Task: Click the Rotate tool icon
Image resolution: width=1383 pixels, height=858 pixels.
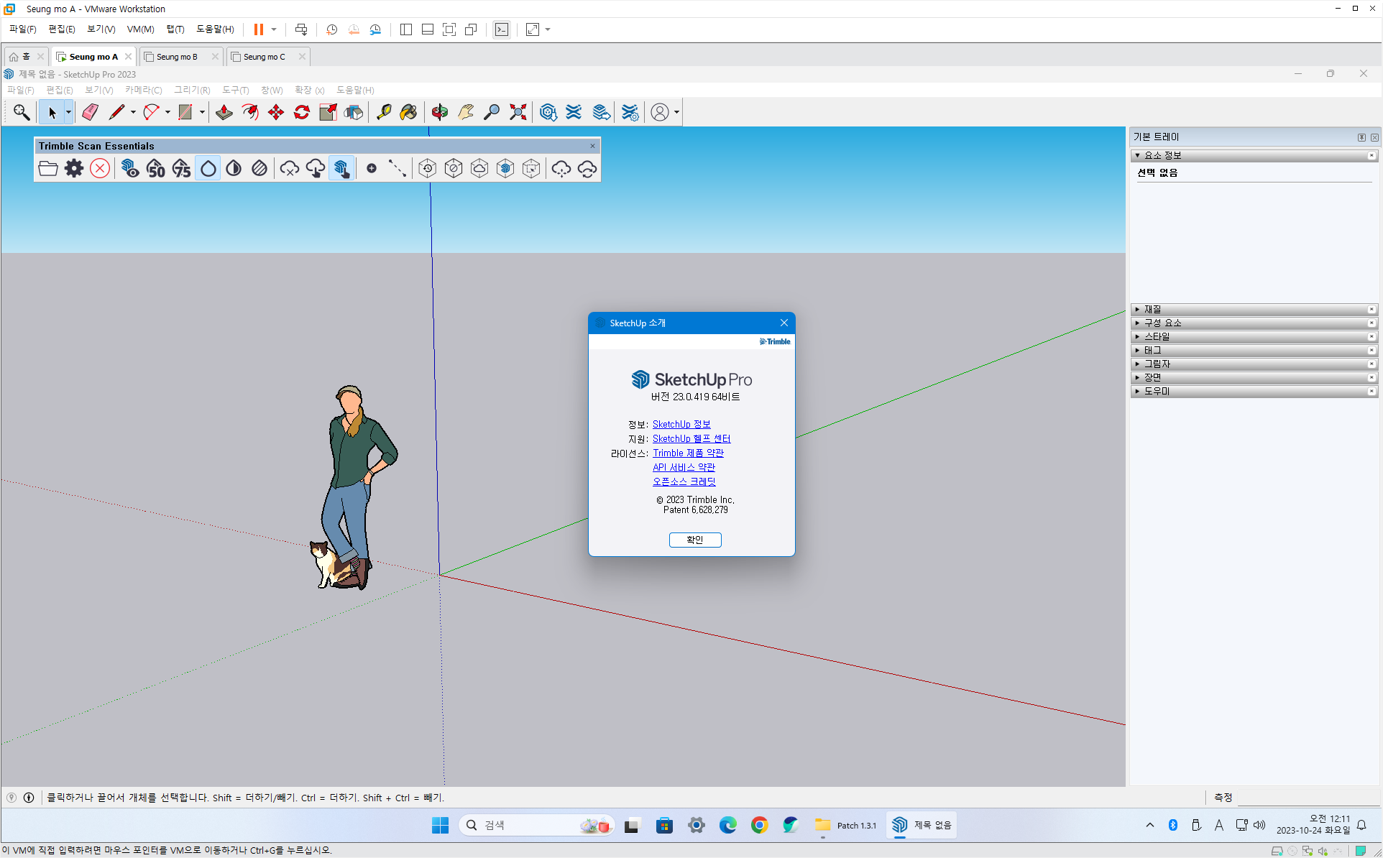Action: (x=302, y=112)
